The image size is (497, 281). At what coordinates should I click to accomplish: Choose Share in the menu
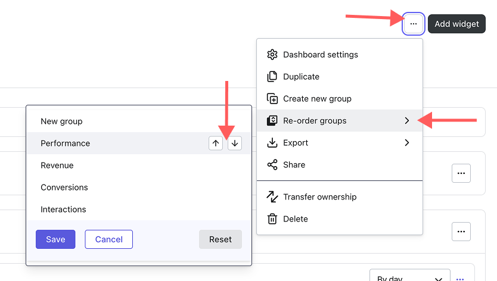point(340,165)
